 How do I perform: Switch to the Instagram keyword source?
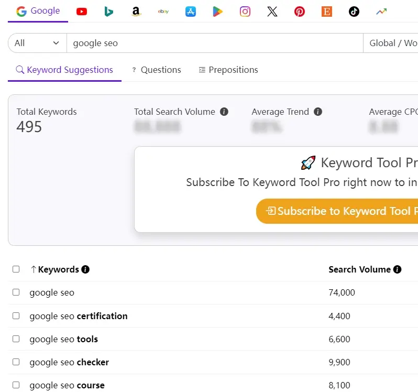click(245, 12)
